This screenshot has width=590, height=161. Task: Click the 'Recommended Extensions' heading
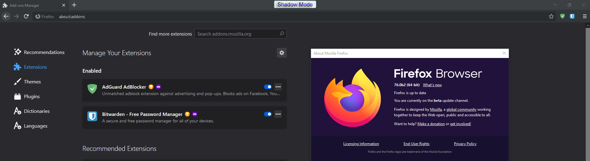coord(119,148)
